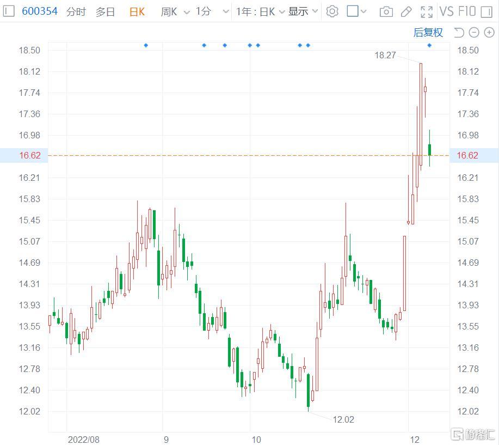This screenshot has height=445, width=499.
Task: Expand the layout dropdown arrow
Action: [364, 12]
